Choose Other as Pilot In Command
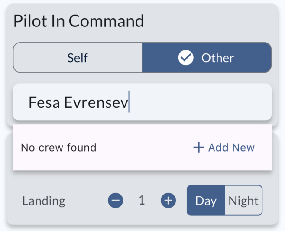The image size is (285, 231). tap(207, 57)
